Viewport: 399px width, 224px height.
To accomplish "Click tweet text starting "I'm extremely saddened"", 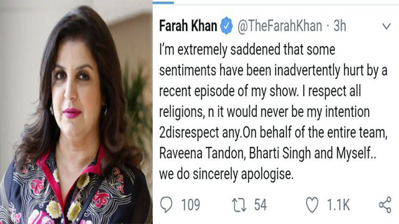I will point(273,112).
